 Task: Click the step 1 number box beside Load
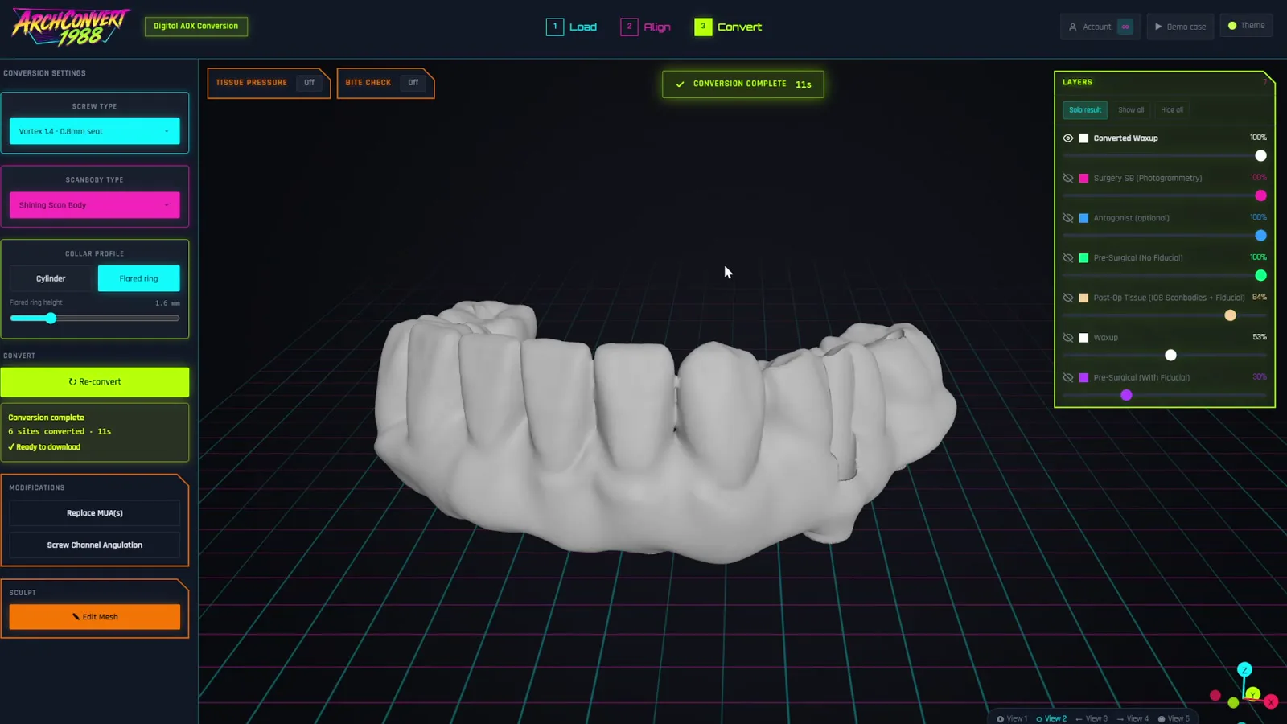point(555,27)
